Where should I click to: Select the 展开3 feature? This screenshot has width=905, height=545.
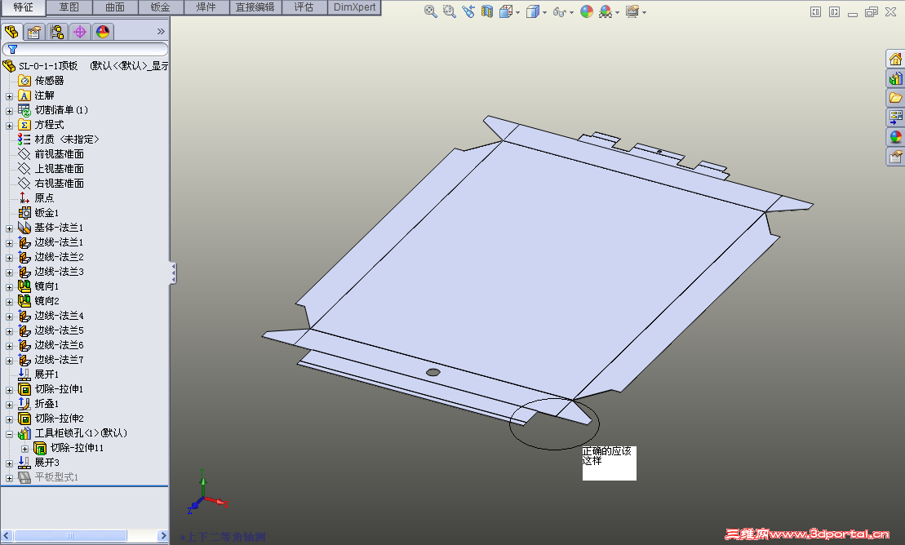pos(47,463)
